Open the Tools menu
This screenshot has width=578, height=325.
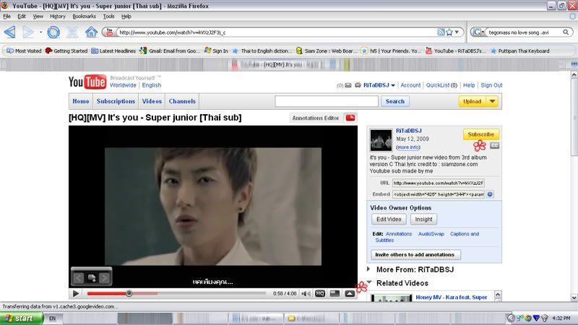(x=109, y=16)
